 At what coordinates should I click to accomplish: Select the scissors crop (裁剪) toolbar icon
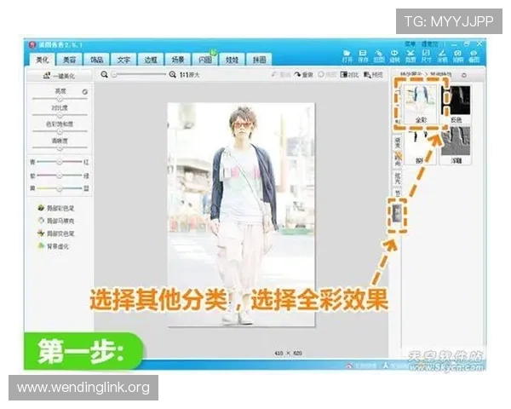411,56
